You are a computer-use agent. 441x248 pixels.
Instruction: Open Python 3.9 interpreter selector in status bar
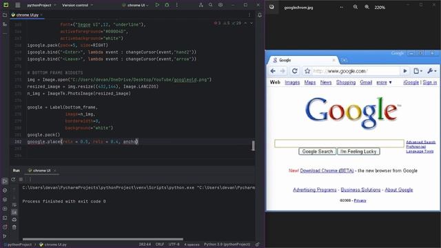pos(227,245)
